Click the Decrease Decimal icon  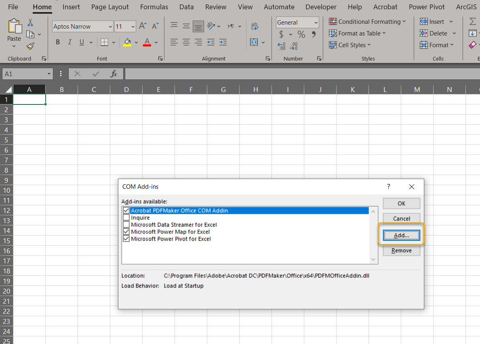coord(294,46)
